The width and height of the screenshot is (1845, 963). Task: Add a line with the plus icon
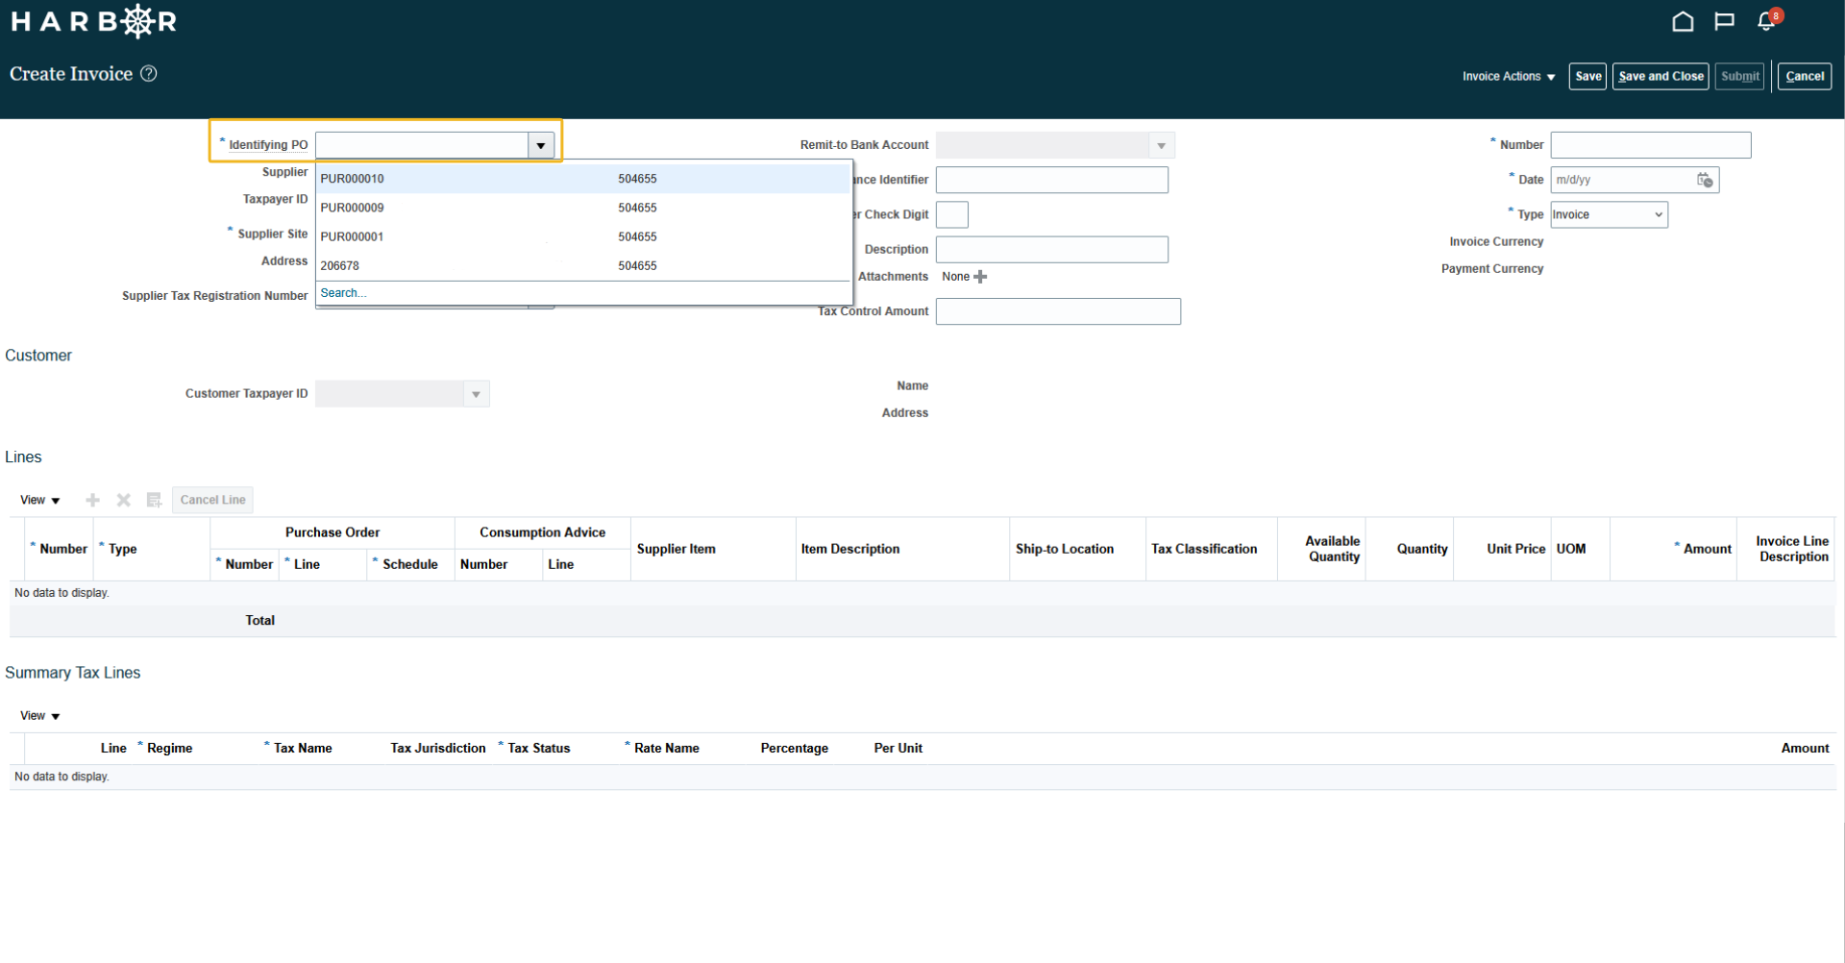click(x=92, y=500)
